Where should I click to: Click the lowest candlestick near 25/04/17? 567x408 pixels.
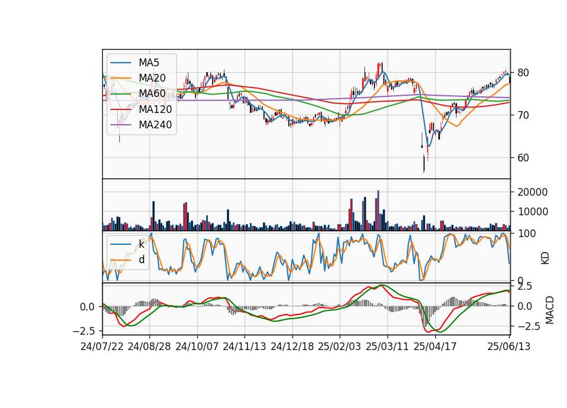(x=424, y=163)
